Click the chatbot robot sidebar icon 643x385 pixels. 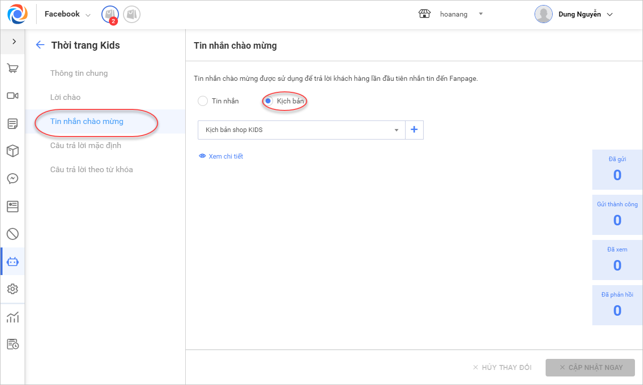point(13,262)
